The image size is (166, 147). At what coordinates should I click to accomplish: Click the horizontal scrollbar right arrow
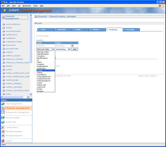coord(28,97)
